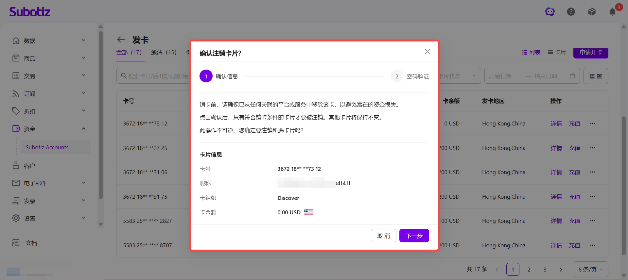
Task: Click the 订阅 feed icon in sidebar
Action: [16, 93]
